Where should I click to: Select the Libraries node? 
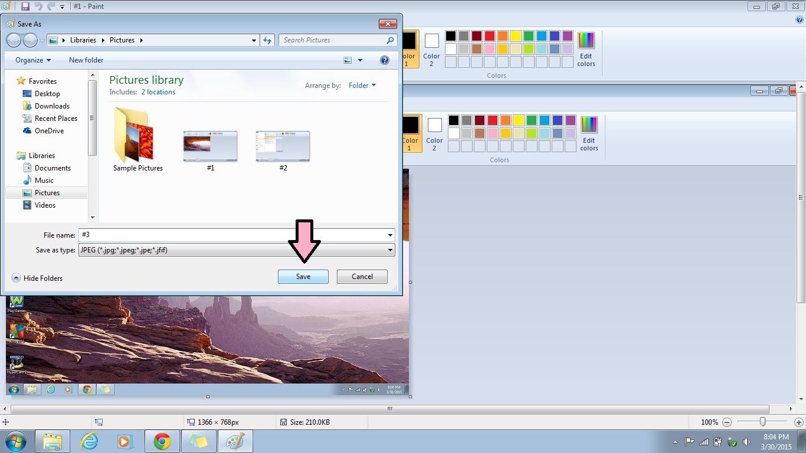click(x=42, y=156)
